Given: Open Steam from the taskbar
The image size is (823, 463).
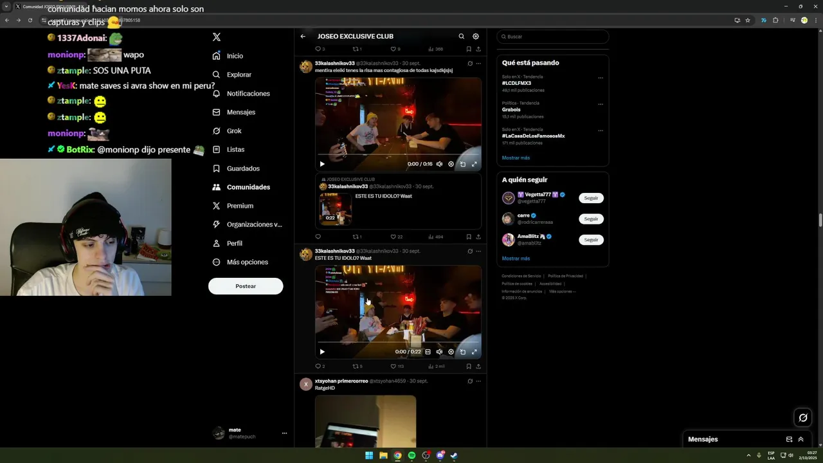Looking at the screenshot, I should [454, 456].
